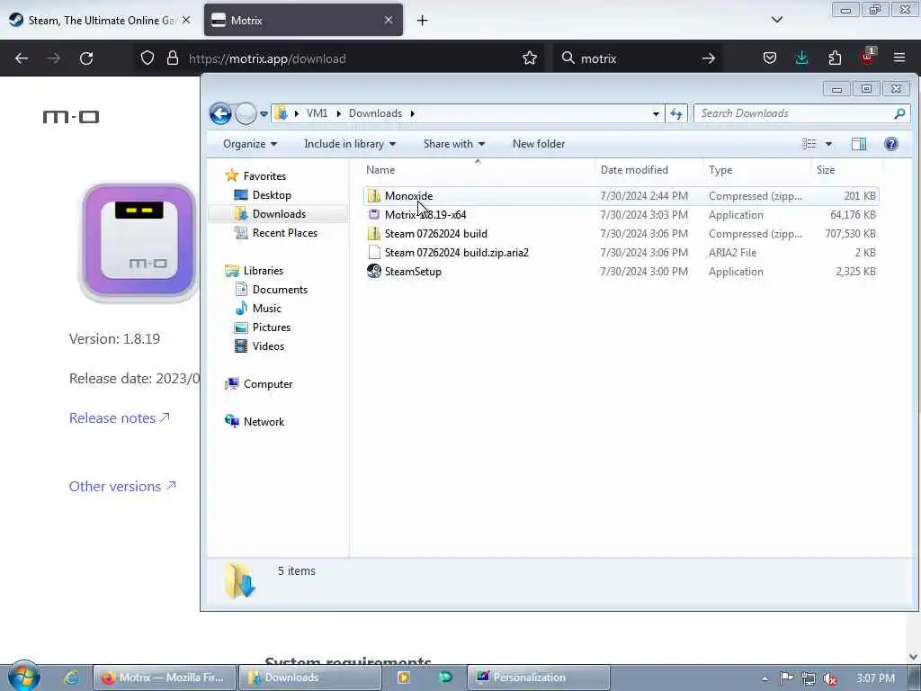Screen dimensions: 921x691
Task: Open Explorer help icon
Action: 891,144
